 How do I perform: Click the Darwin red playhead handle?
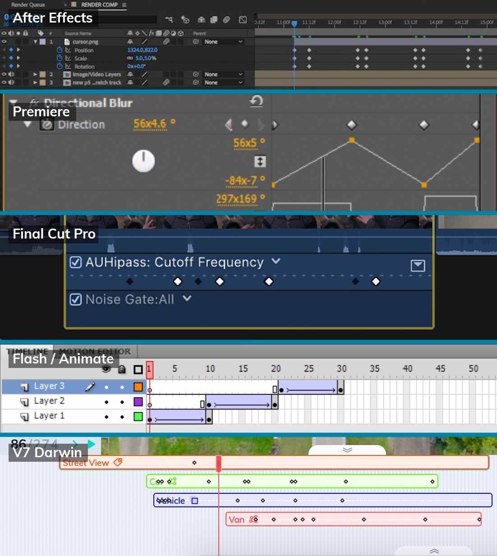coord(219,463)
